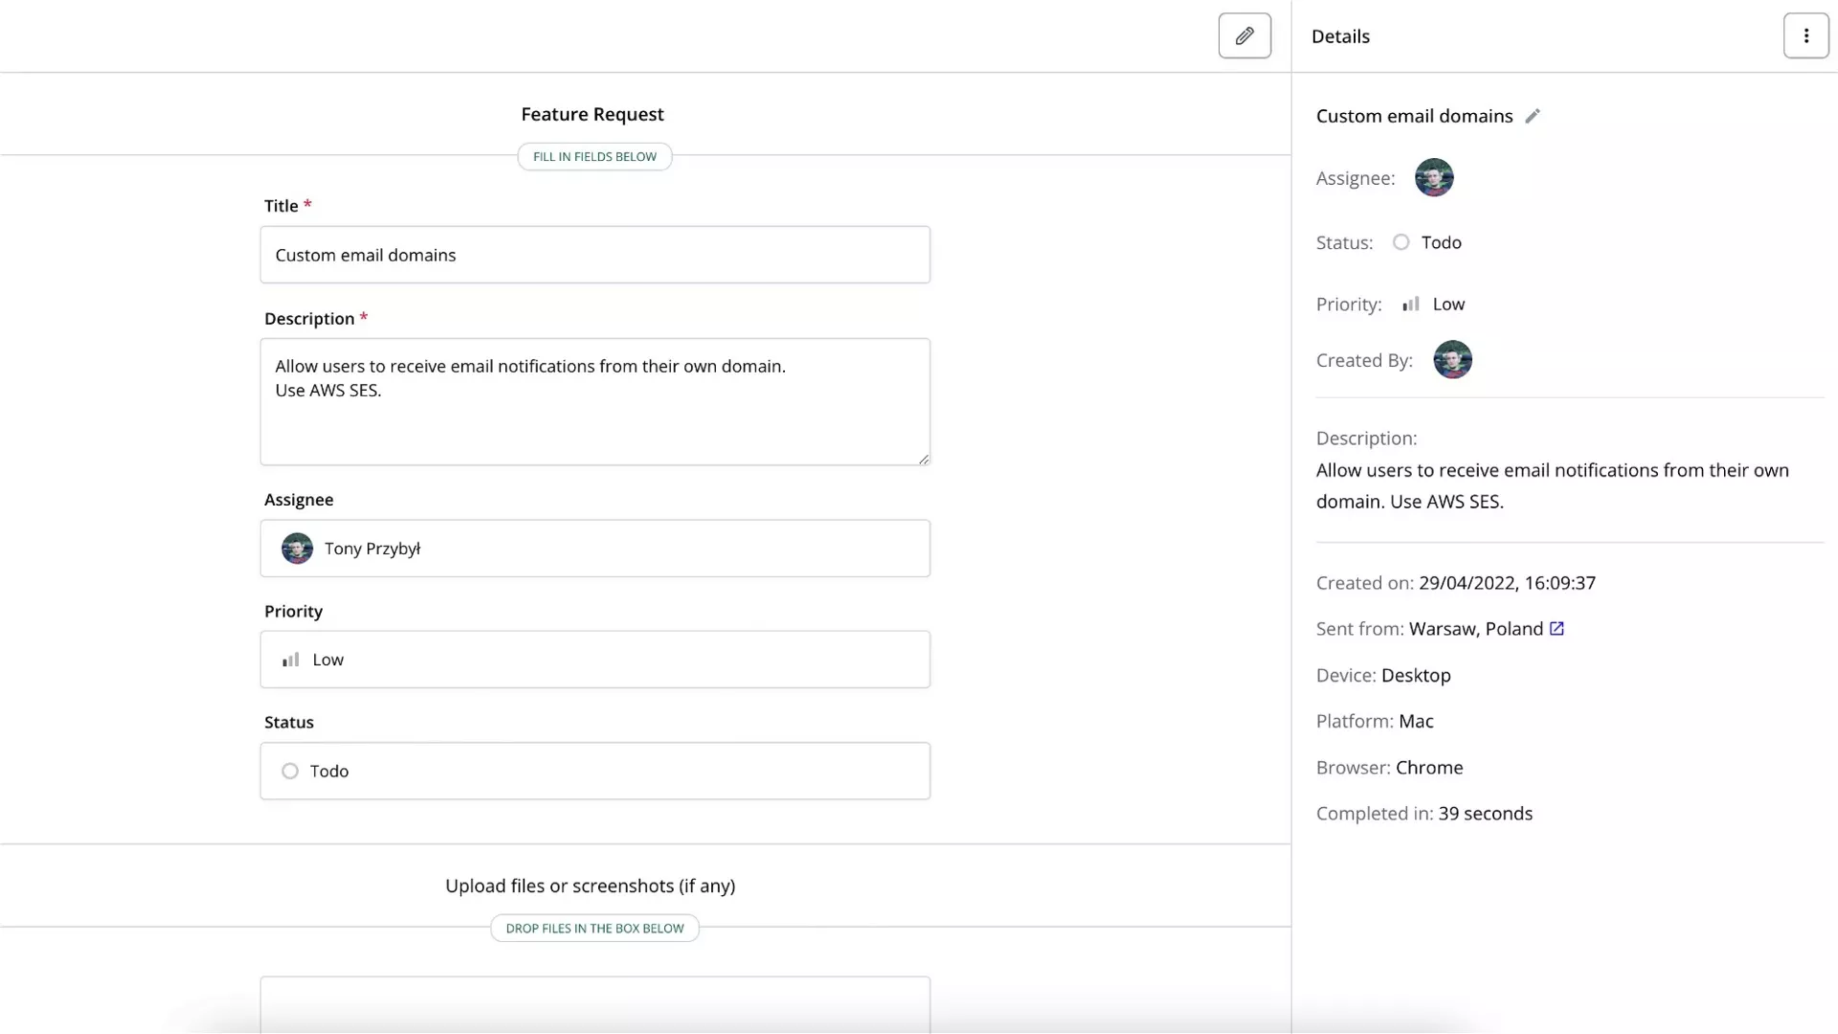
Task: Open the Warsaw, Poland external link icon
Action: point(1557,629)
